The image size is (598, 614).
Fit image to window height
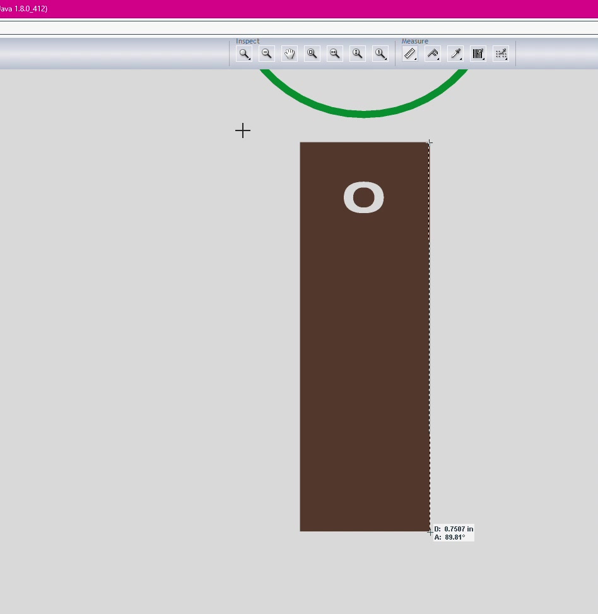point(357,54)
